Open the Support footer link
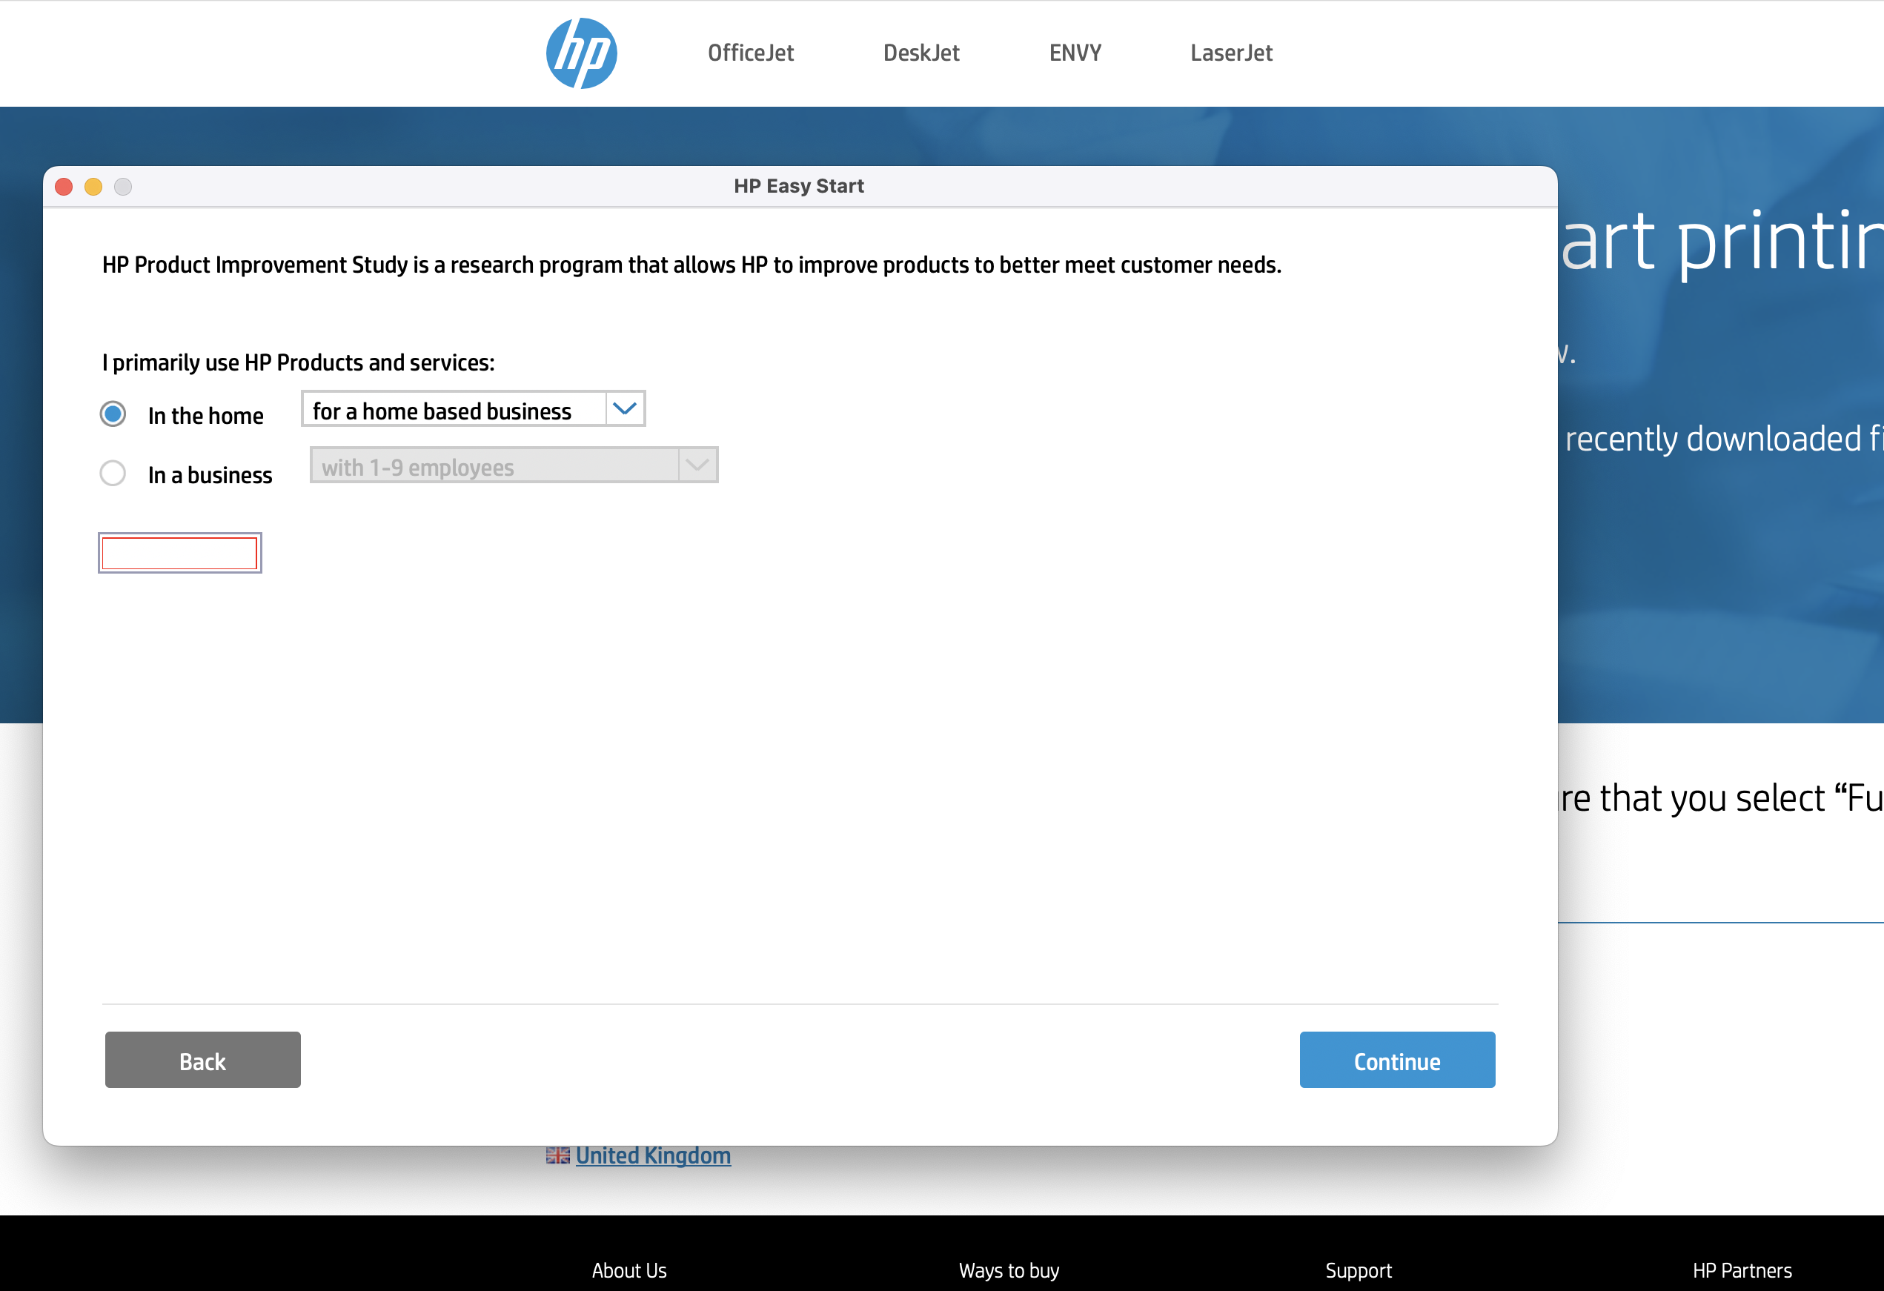Viewport: 1884px width, 1291px height. 1358,1270
